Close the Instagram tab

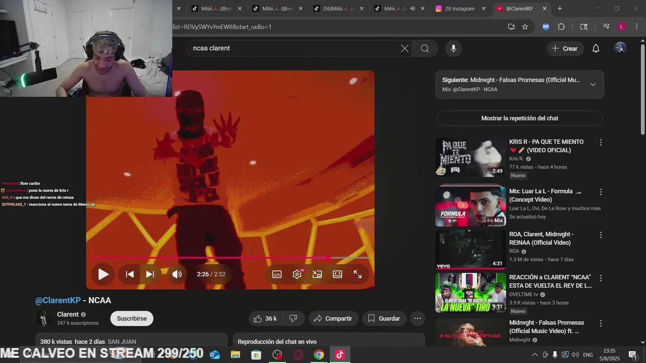483,9
